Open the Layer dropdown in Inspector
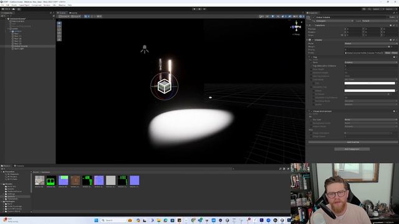Screen dimensions: 399x224 pyautogui.click(x=380, y=21)
